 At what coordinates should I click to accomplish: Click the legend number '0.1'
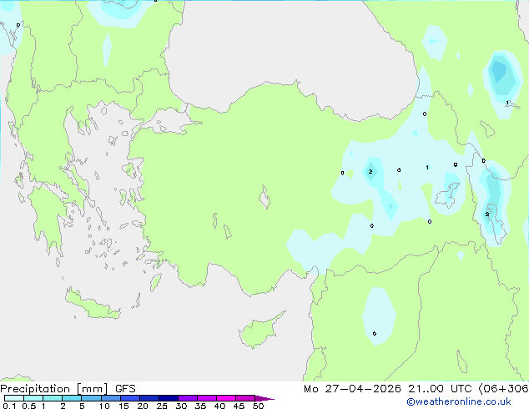pyautogui.click(x=9, y=406)
